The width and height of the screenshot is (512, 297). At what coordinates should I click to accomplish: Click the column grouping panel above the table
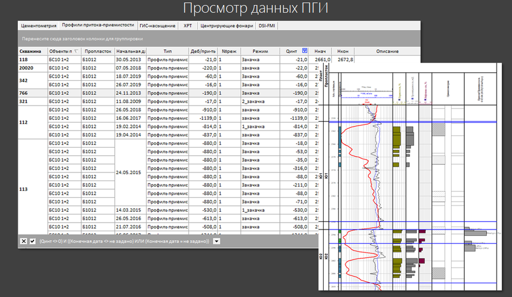pos(219,39)
